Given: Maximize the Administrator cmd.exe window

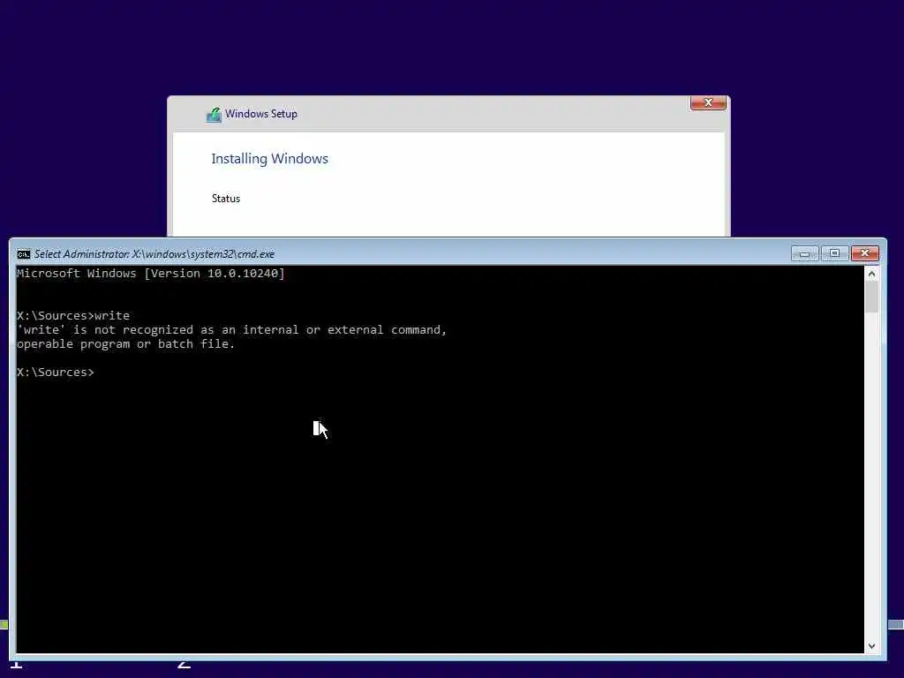Looking at the screenshot, I should pos(834,253).
